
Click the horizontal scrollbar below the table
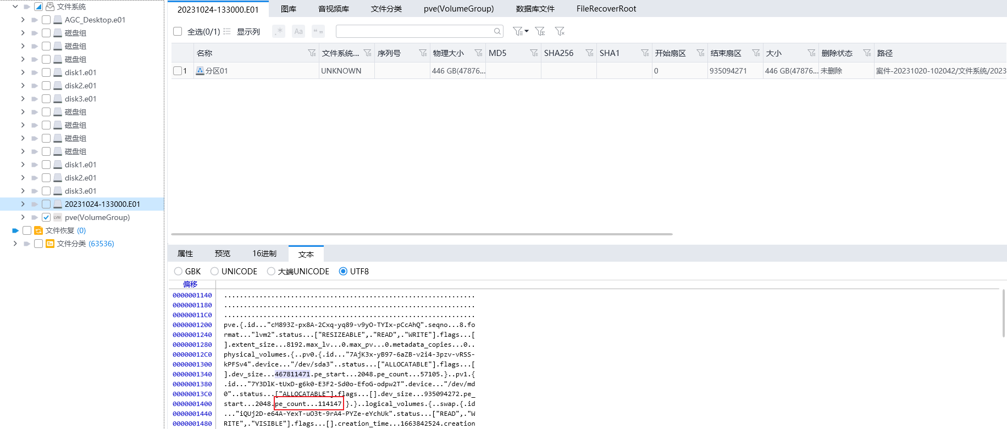(422, 234)
